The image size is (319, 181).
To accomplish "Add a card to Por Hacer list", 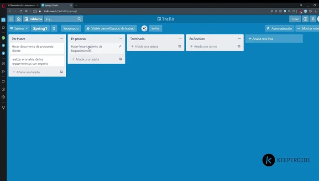I will 26,72.
